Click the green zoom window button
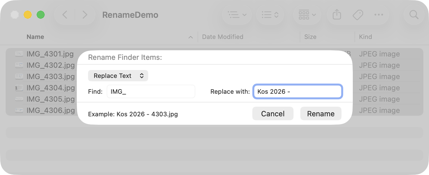The image size is (429, 175). pos(41,15)
